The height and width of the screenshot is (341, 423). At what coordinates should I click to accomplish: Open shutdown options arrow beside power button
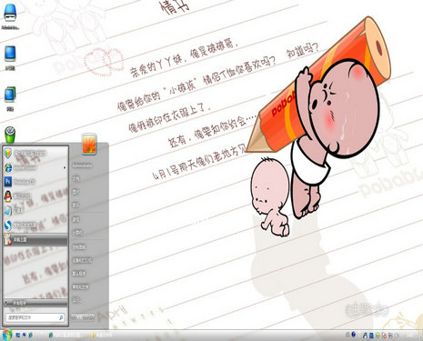(x=92, y=317)
